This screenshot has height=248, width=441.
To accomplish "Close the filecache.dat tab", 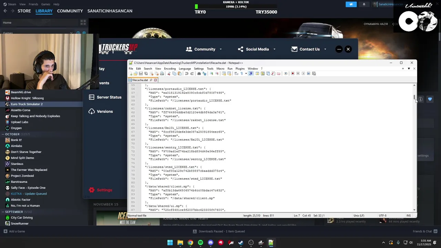I will tap(155, 80).
